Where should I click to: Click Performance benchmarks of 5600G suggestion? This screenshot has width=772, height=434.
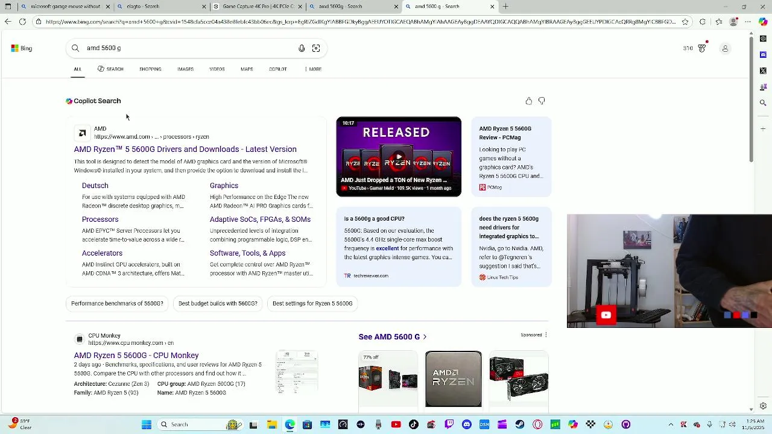117,304
